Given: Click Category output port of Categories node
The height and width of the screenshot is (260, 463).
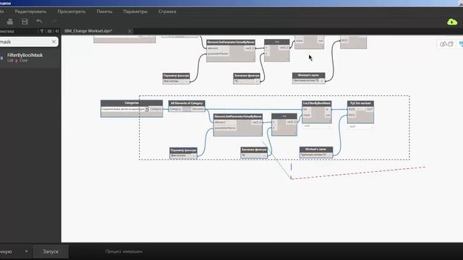Looking at the screenshot, I should 156,109.
